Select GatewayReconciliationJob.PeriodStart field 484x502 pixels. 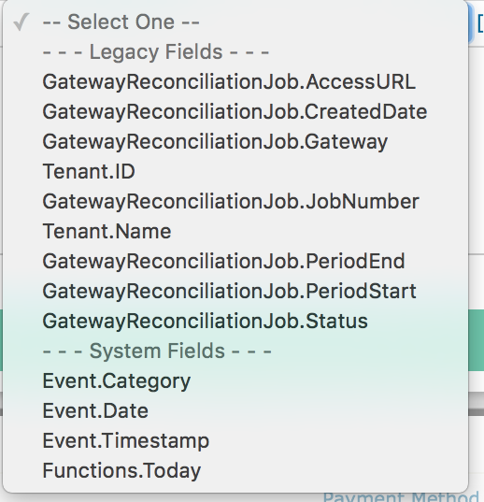pyautogui.click(x=235, y=291)
